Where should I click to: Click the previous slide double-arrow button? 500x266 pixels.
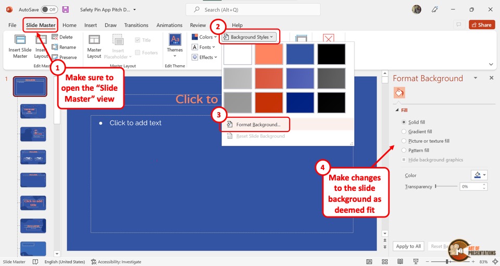tap(385, 240)
